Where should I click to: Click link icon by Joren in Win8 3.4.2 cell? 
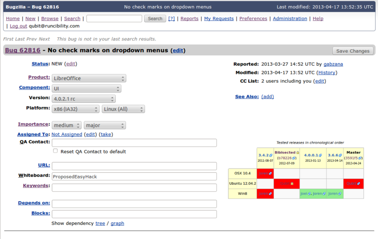click(270, 194)
